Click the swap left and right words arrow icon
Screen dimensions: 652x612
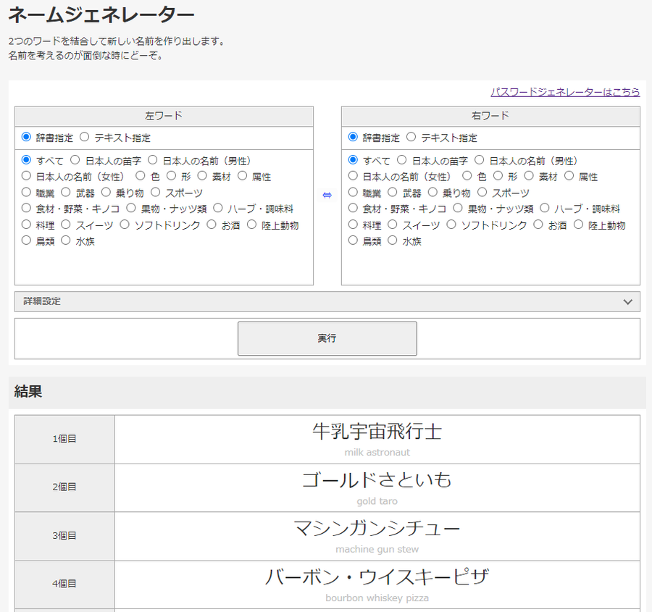click(x=327, y=195)
